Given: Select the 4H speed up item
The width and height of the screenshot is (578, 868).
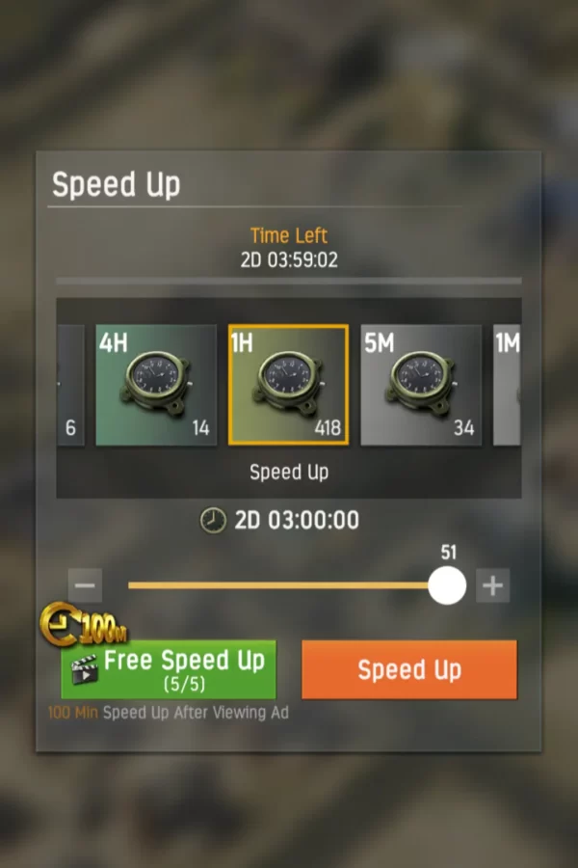Looking at the screenshot, I should coord(156,385).
